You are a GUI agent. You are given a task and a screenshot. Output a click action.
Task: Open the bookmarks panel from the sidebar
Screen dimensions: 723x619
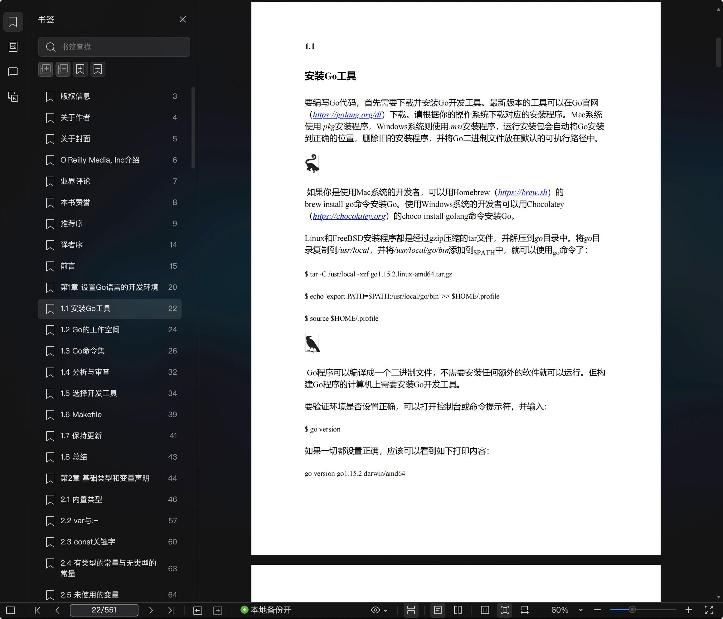tap(13, 22)
